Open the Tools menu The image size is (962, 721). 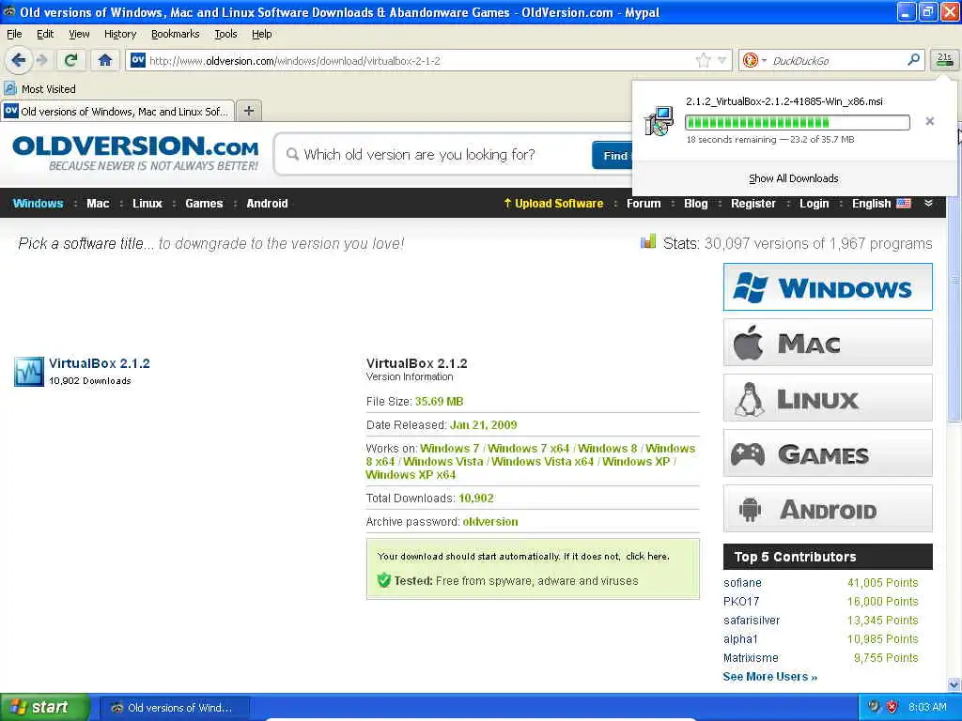pos(225,34)
